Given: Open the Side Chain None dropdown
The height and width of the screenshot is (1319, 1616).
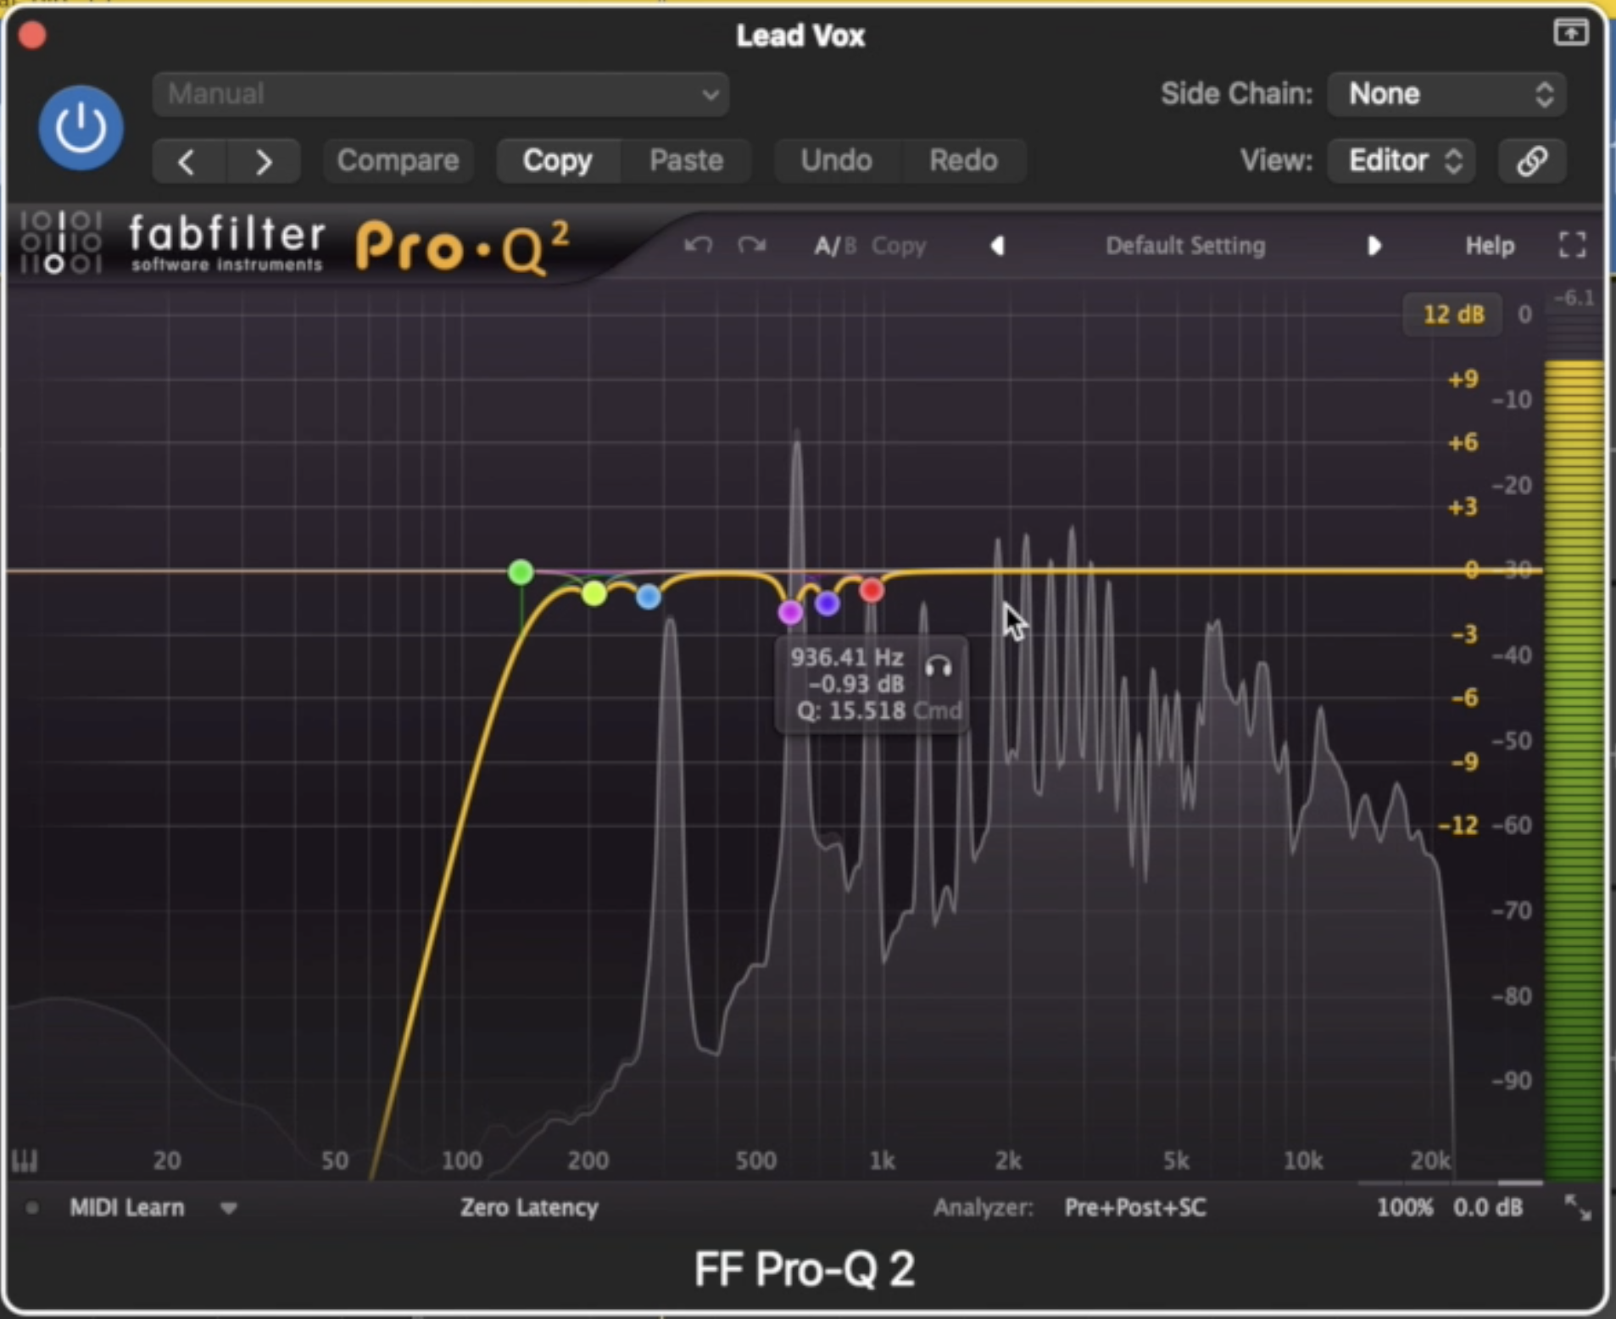Looking at the screenshot, I should [1446, 94].
